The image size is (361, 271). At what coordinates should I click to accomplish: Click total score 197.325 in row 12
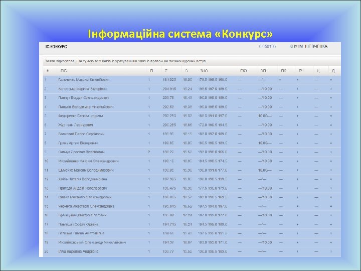click(x=169, y=179)
